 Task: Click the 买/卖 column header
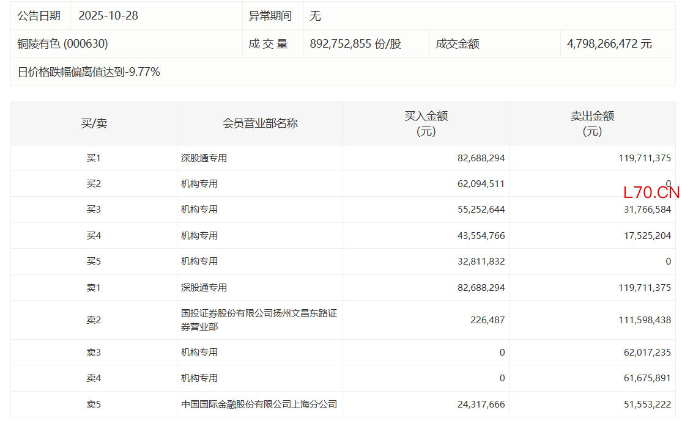94,123
